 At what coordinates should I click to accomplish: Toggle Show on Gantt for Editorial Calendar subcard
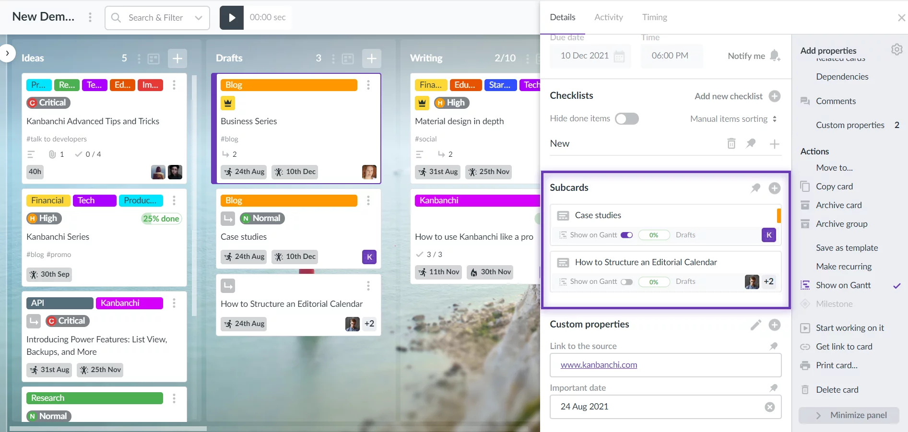click(x=627, y=282)
